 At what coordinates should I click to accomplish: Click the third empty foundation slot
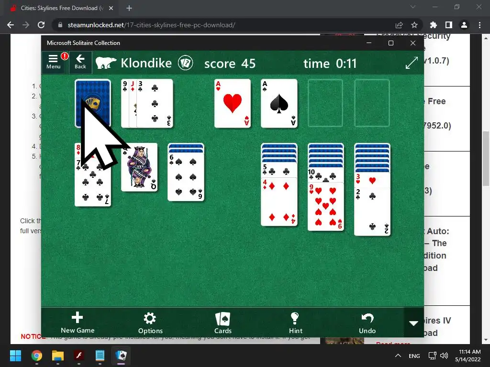coord(325,103)
